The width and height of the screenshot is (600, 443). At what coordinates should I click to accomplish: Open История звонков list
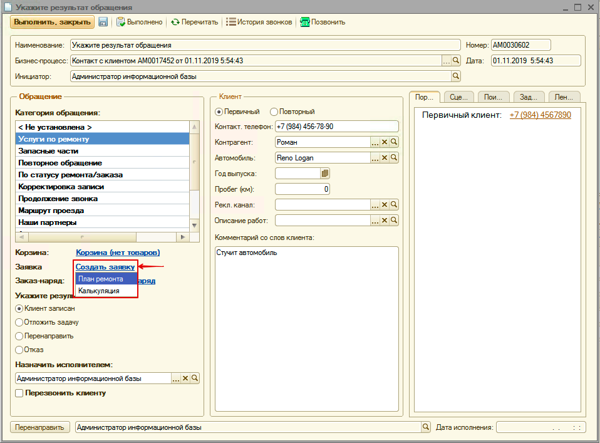click(259, 22)
